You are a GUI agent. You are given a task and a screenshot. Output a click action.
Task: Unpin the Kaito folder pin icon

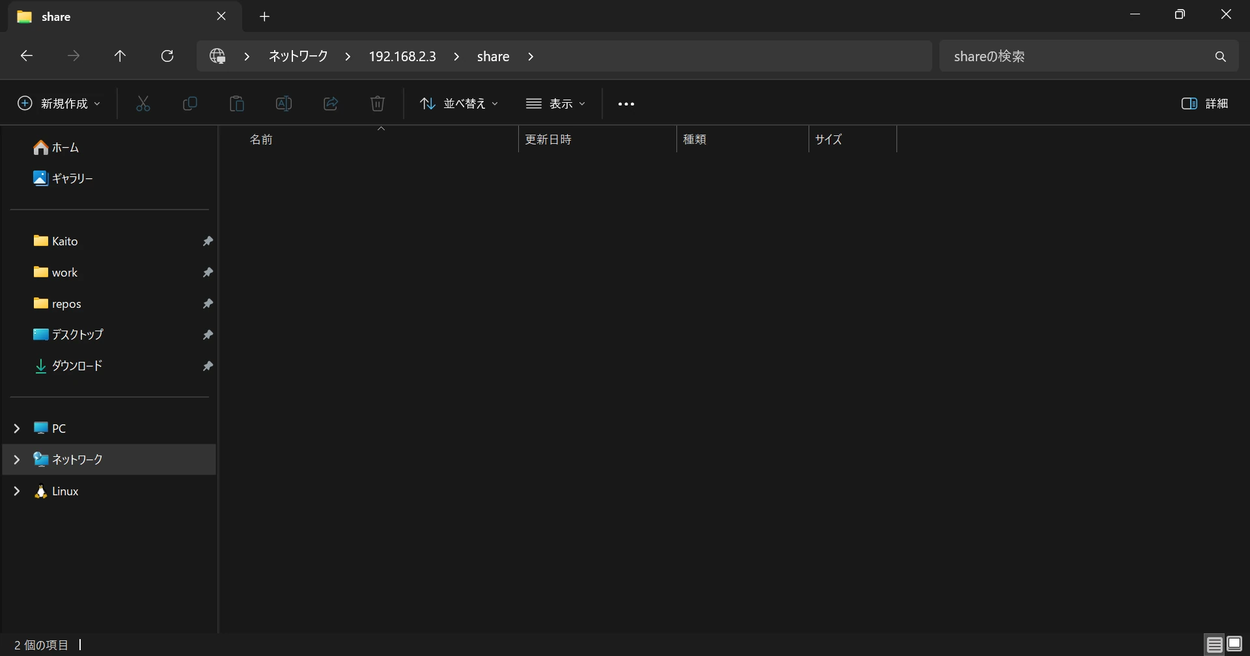208,241
